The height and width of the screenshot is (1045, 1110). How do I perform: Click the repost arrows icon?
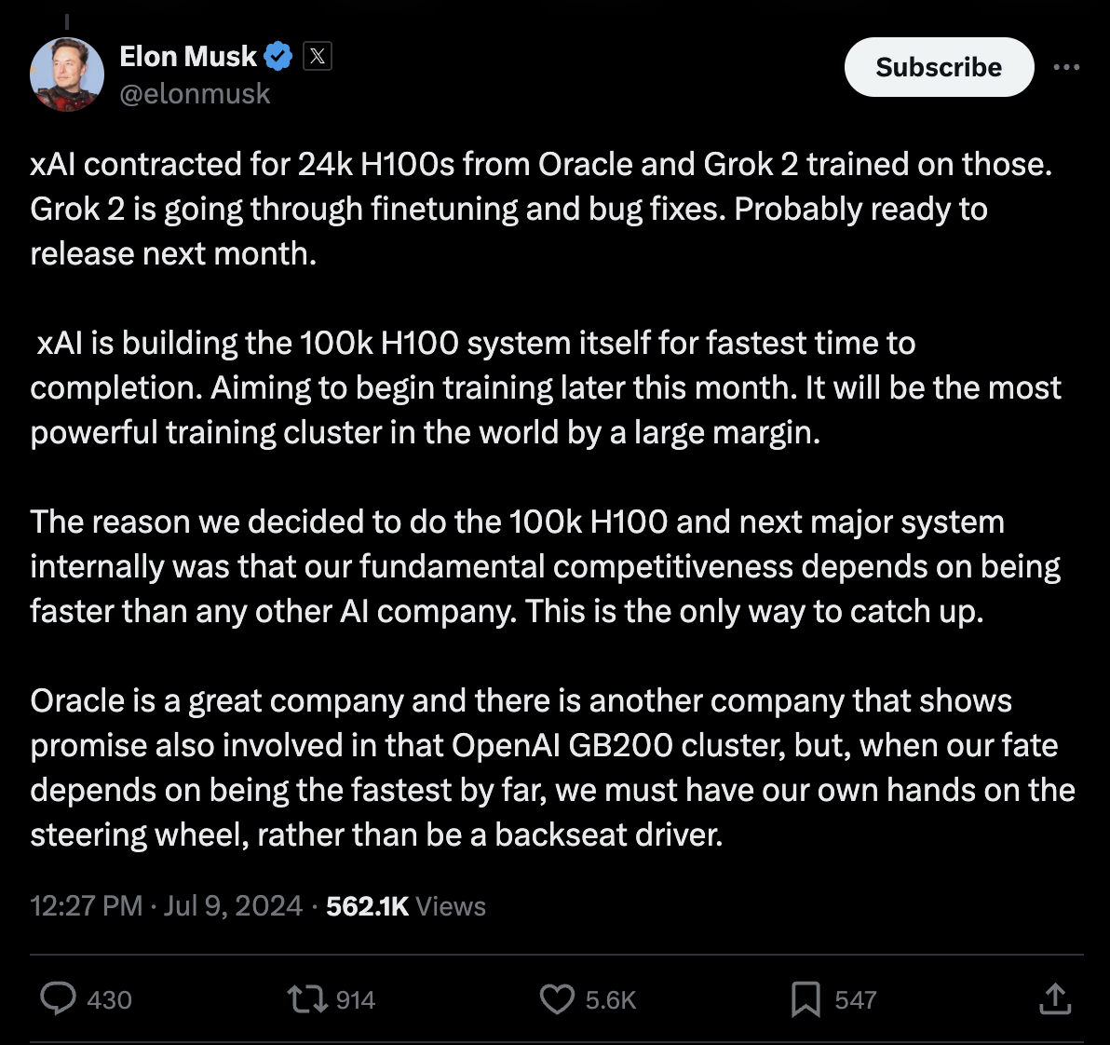tap(307, 999)
